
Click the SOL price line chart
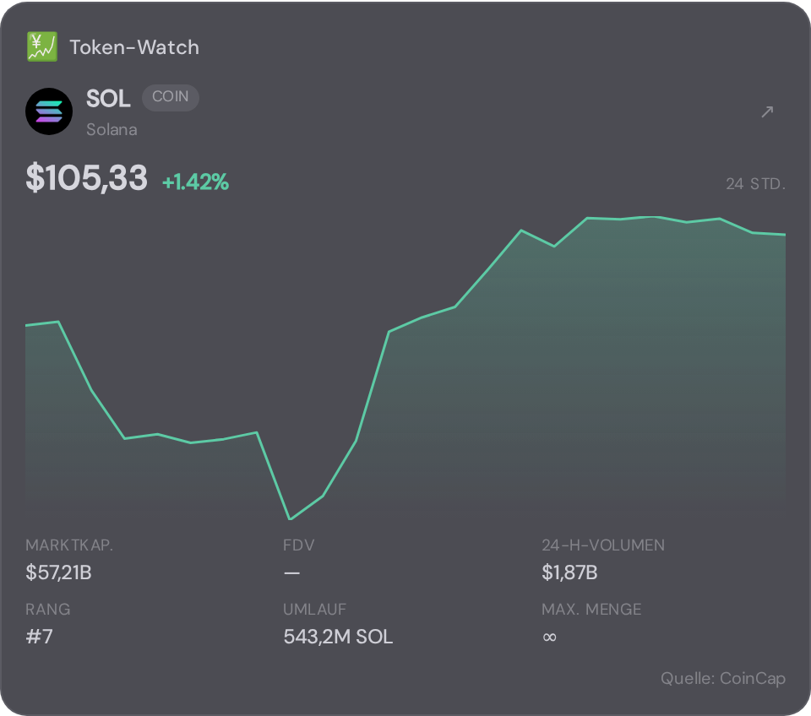coord(405,367)
